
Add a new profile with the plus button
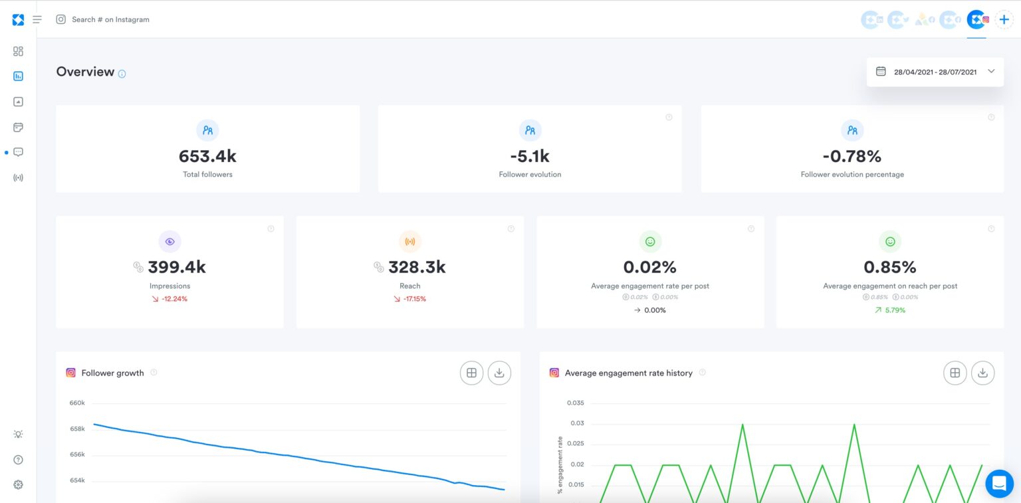pyautogui.click(x=1004, y=19)
